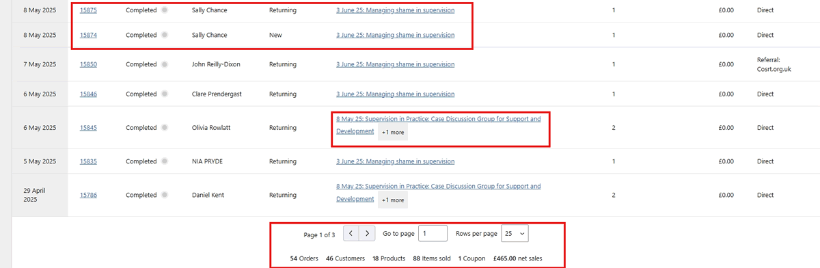Open product link in NIA PRYDE row
Screen dimensions: 820x268
coord(395,161)
